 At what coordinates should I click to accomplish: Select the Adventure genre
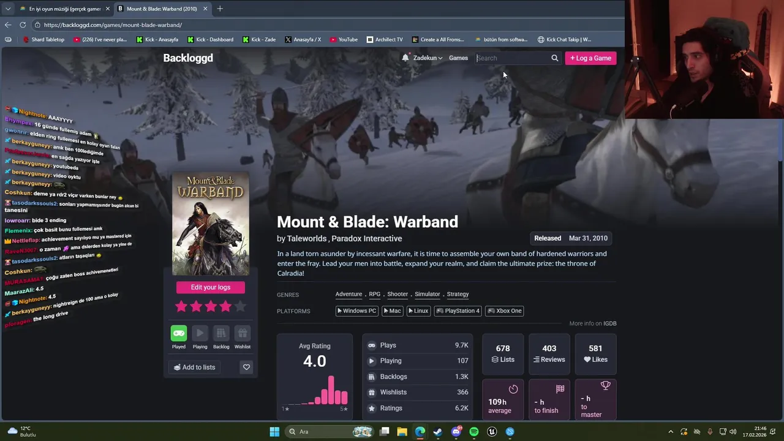349,294
